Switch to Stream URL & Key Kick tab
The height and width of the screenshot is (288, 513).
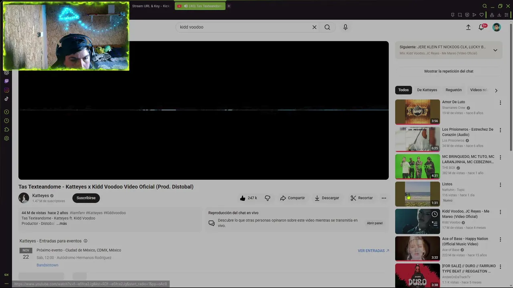(x=151, y=6)
